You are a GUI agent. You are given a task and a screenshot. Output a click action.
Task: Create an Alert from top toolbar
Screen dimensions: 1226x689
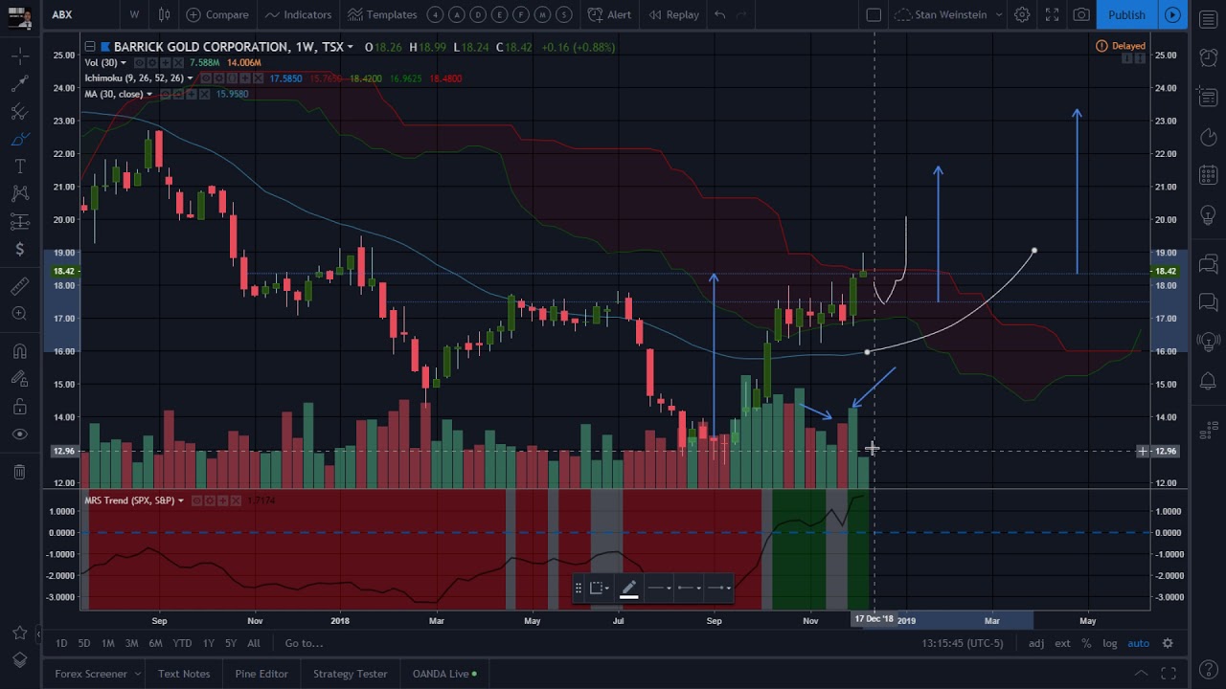[609, 14]
